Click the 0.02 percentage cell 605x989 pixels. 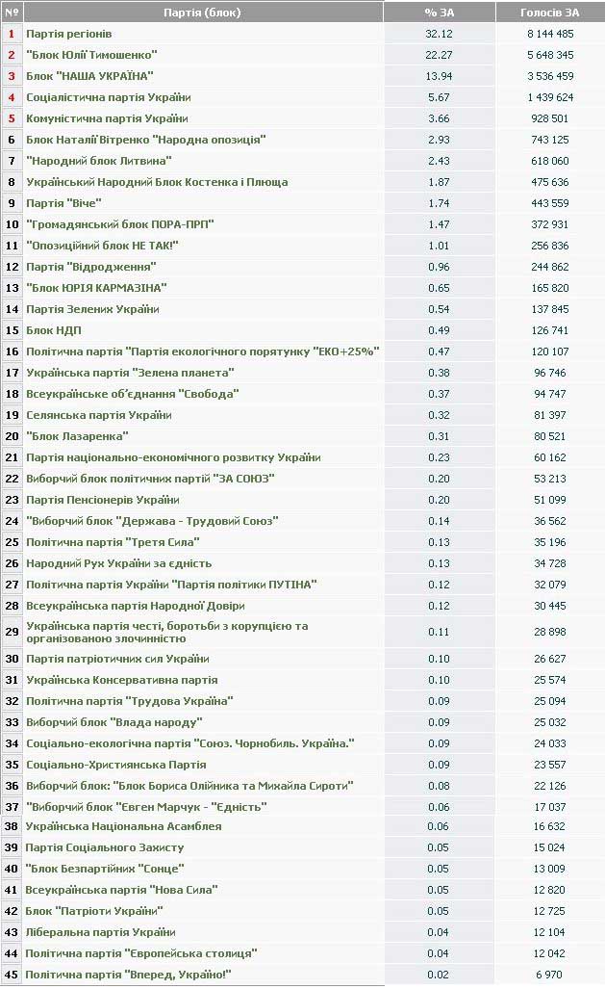pyautogui.click(x=438, y=976)
